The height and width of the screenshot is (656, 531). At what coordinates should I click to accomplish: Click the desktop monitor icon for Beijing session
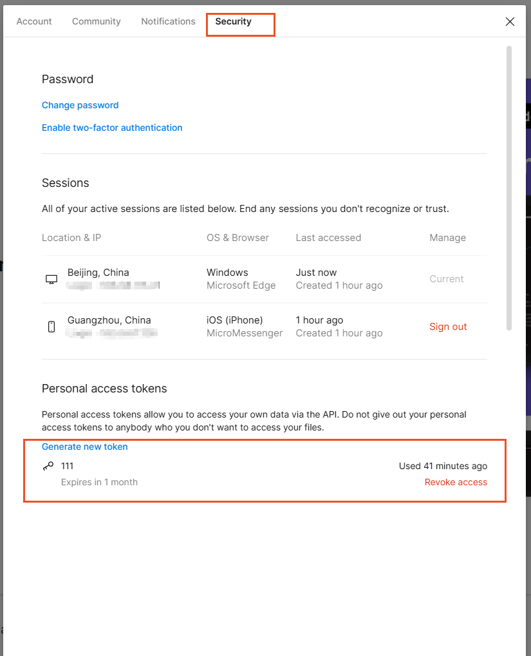pos(51,280)
